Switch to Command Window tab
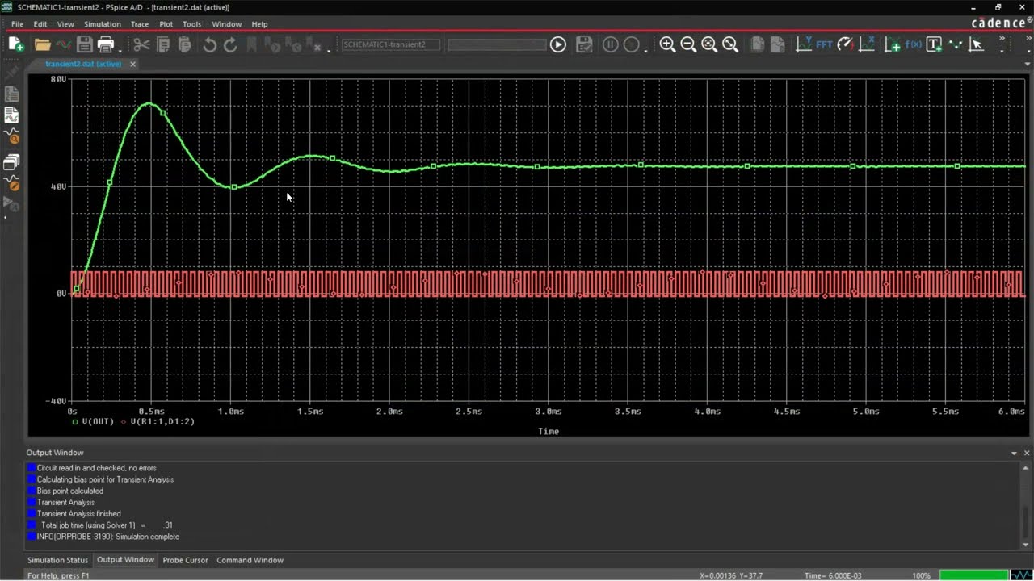 click(250, 560)
